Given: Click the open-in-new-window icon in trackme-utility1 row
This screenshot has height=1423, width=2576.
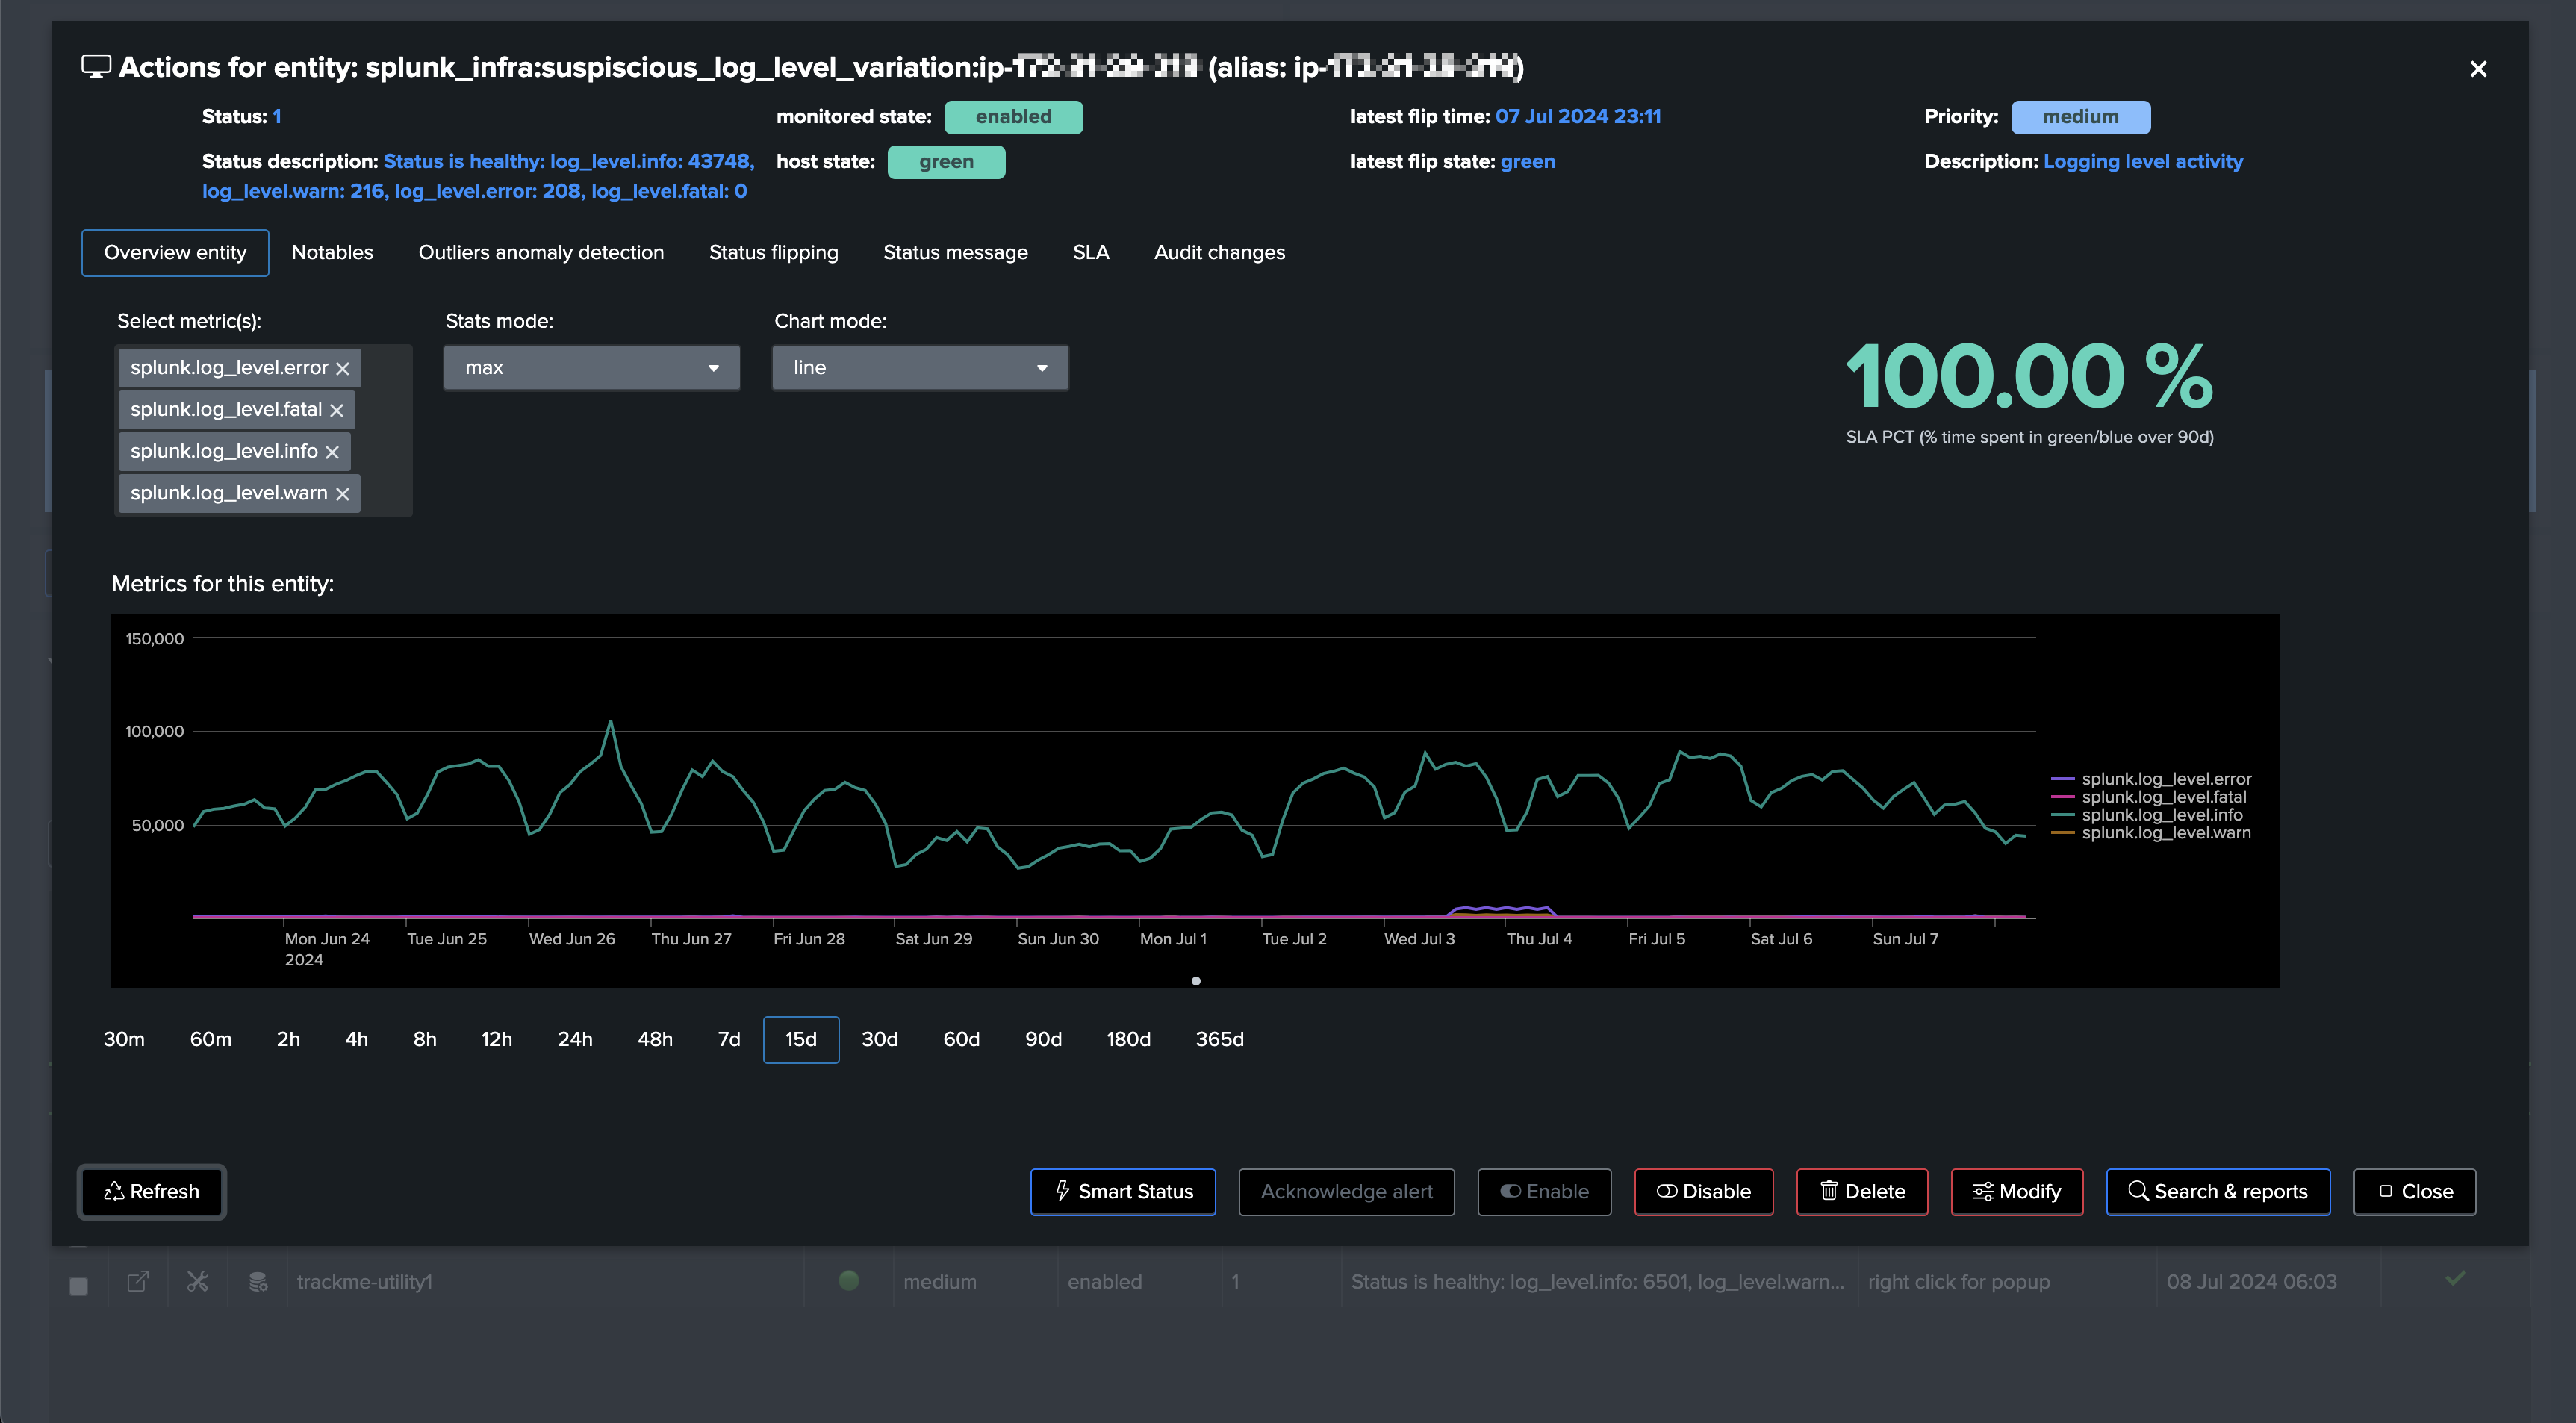Looking at the screenshot, I should 138,1281.
